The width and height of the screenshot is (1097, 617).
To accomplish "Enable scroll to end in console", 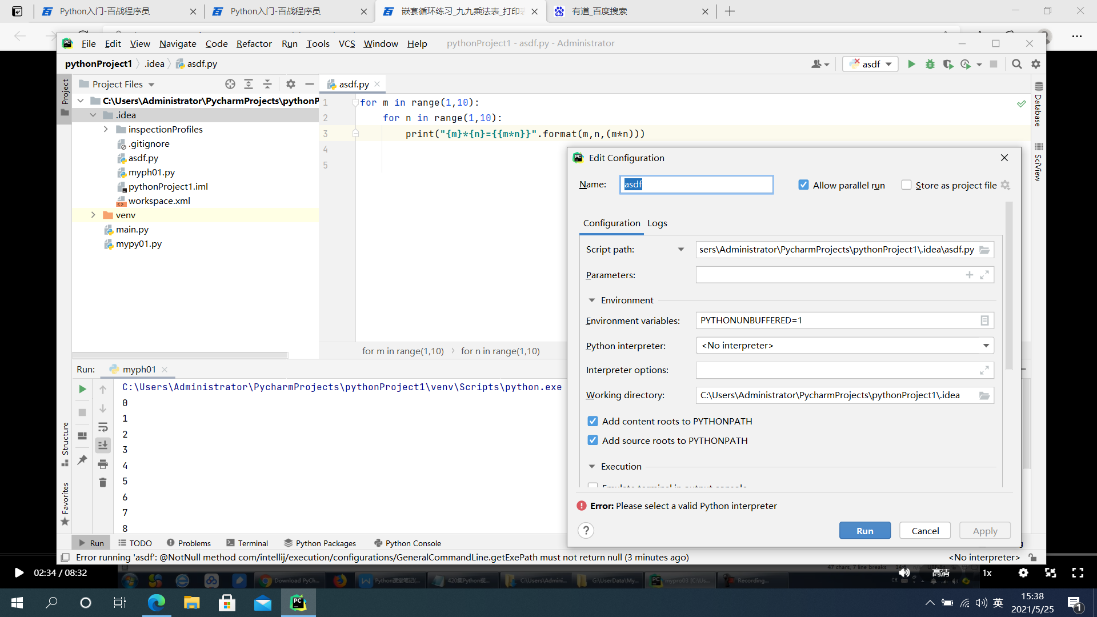I will [x=103, y=445].
